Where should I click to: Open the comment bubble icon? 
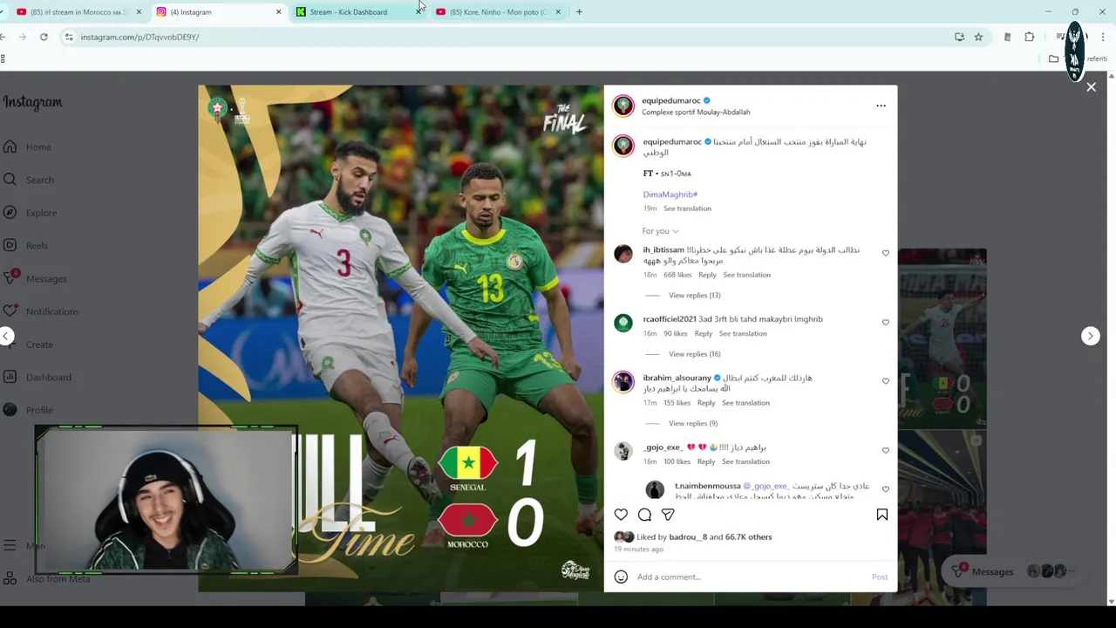(644, 515)
